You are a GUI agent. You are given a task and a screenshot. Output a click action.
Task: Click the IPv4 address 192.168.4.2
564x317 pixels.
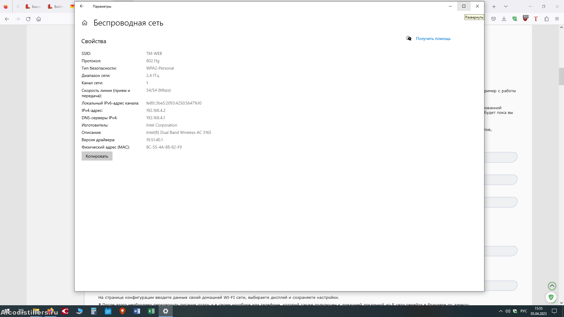[156, 110]
